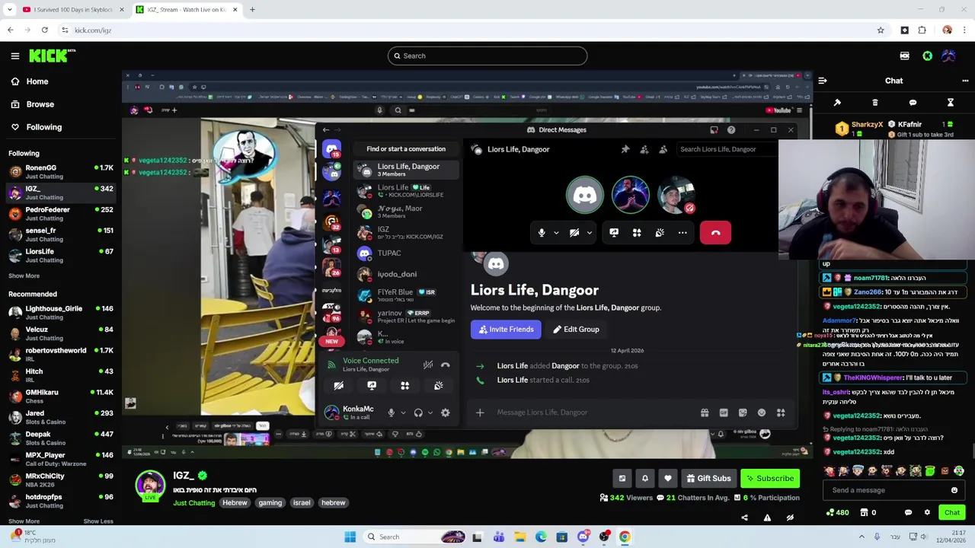Toggle notification bell for IGZ_ channel
This screenshot has width=975, height=548.
(x=645, y=478)
